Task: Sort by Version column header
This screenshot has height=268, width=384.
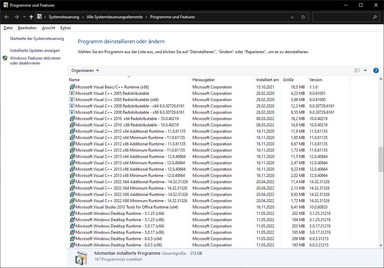Action: pyautogui.click(x=328, y=79)
